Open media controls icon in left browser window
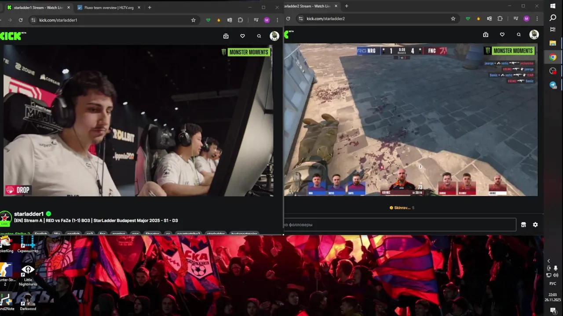The width and height of the screenshot is (563, 316). (256, 20)
